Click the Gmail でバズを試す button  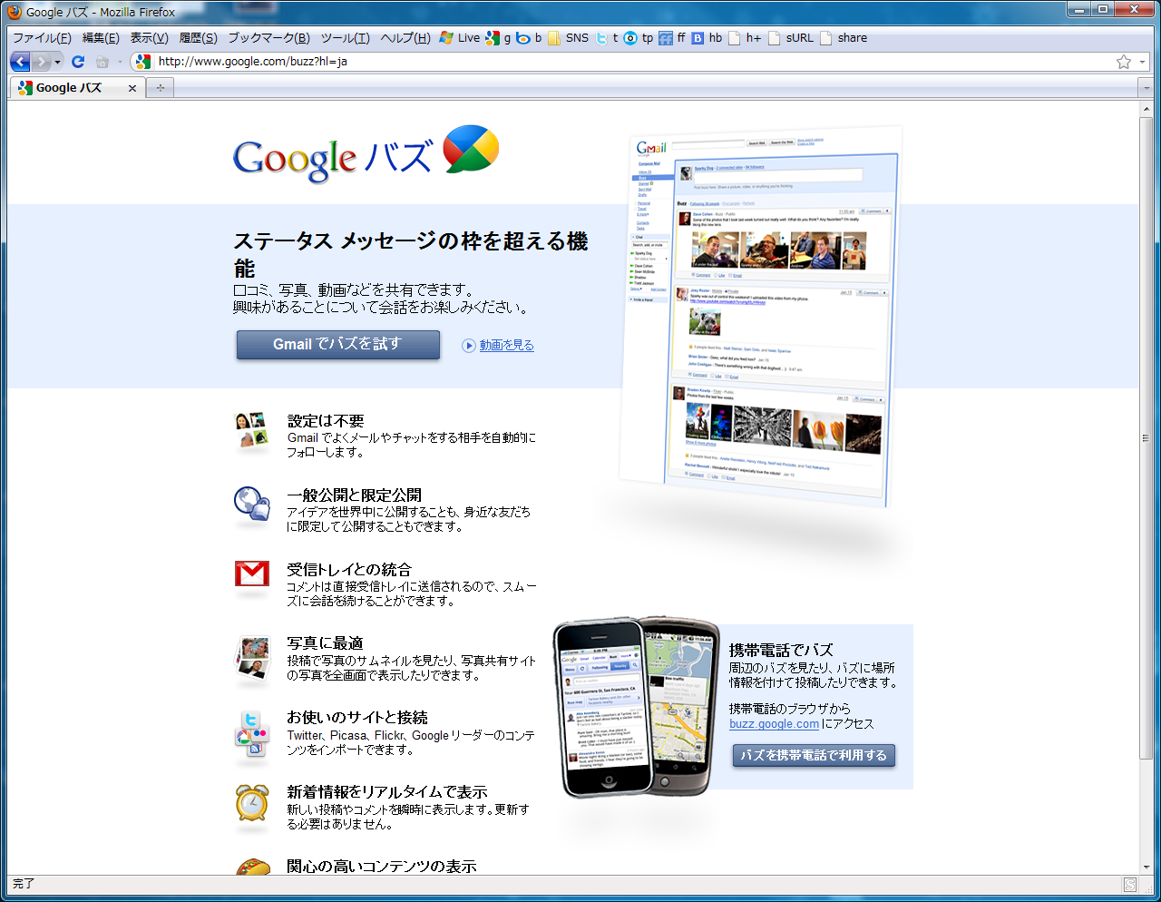338,345
